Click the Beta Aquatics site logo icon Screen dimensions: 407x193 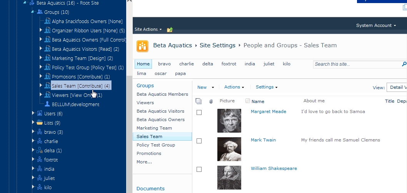pos(142,46)
